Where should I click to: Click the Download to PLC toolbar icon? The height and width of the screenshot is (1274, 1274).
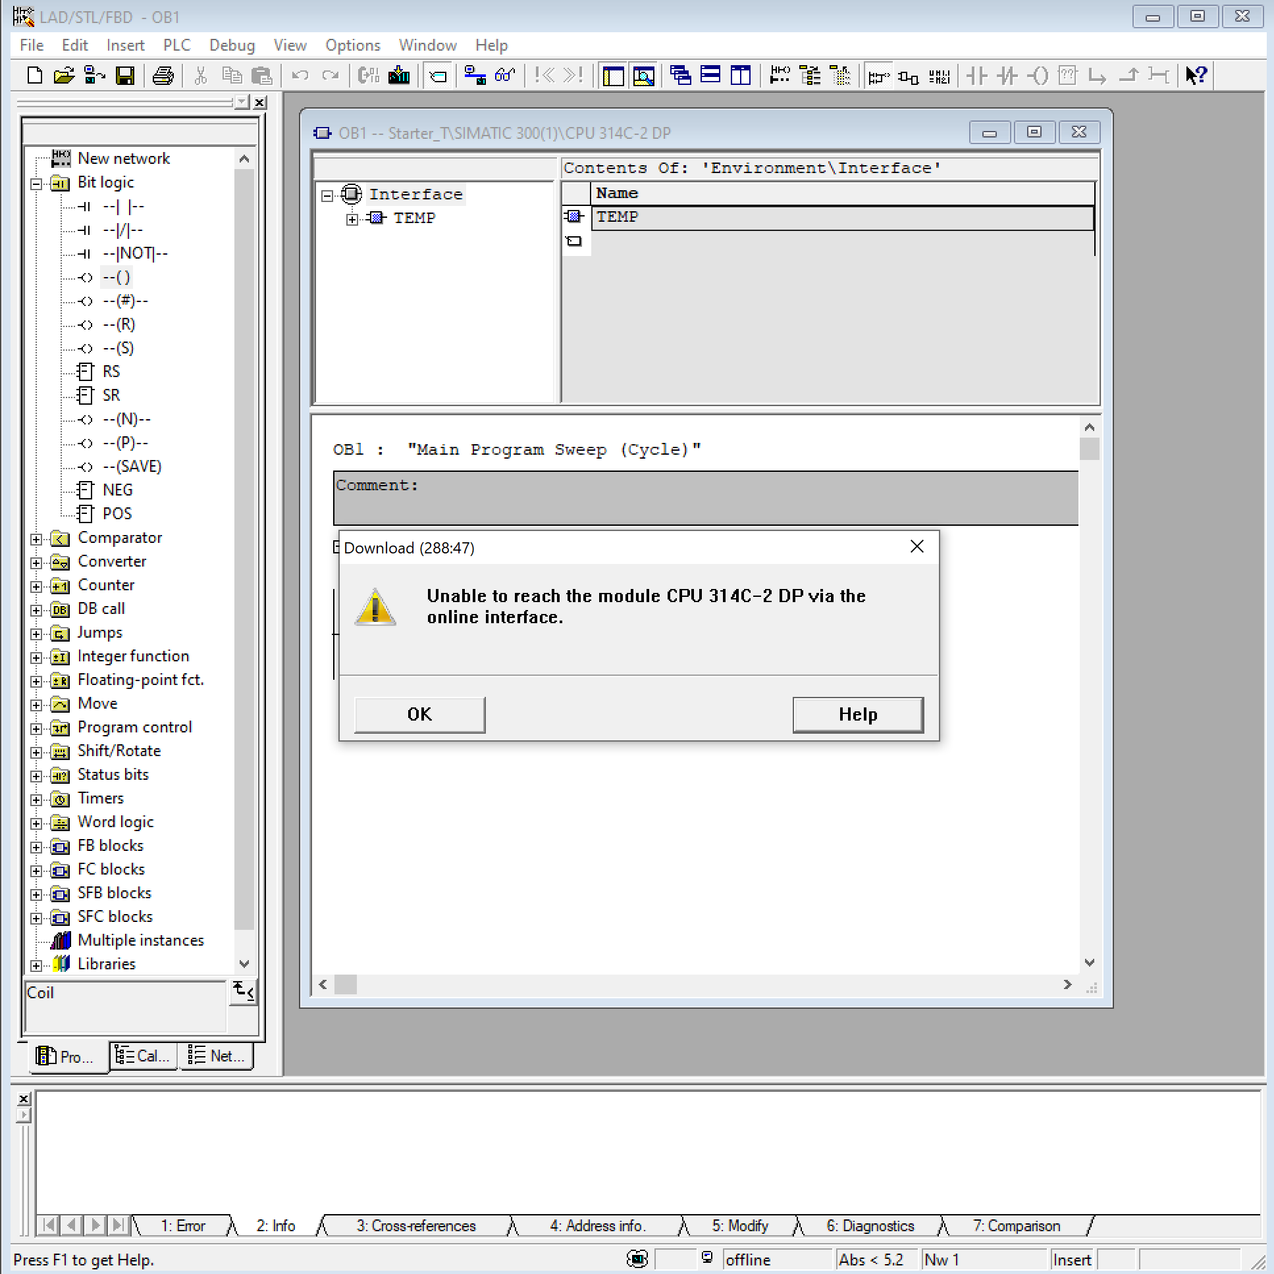pos(399,76)
